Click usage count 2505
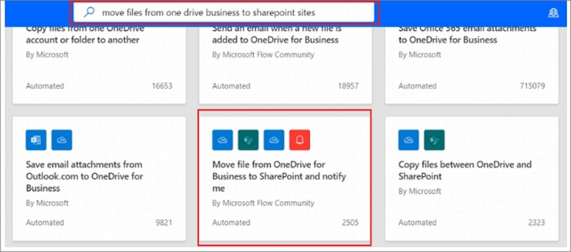 [x=350, y=222]
